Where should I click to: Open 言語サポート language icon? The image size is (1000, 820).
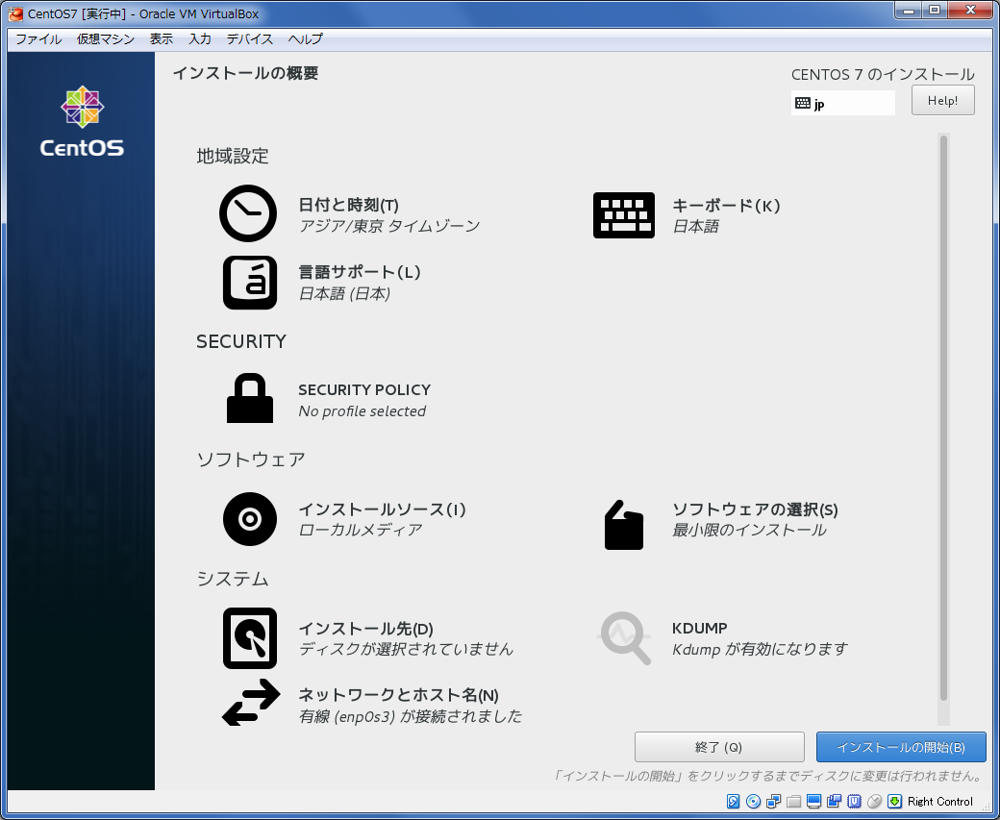click(x=249, y=282)
